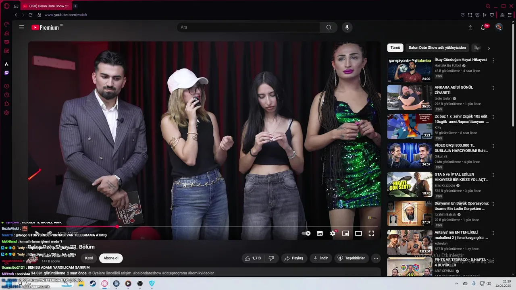Open options for 2x buz 1 x zehir video
Screen dimensions: 516x290
pos(493,117)
